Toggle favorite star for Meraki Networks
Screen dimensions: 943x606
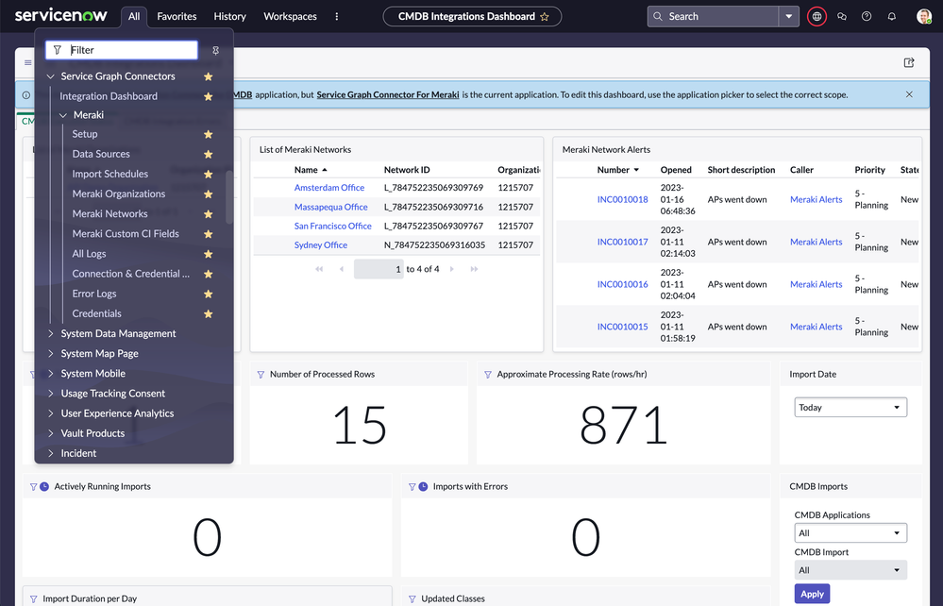click(x=209, y=214)
